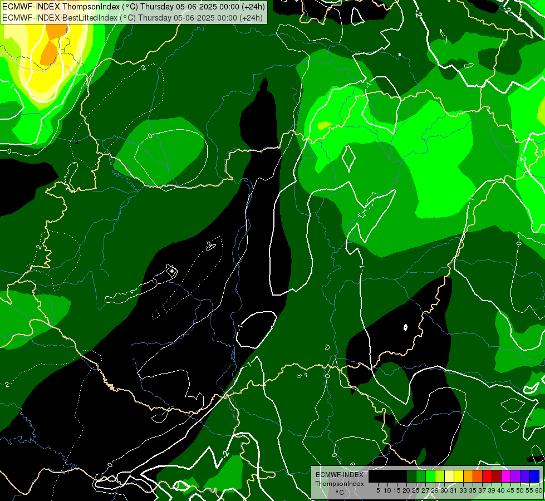Click the legend tick value 10
This screenshot has width=545, height=501.
click(x=387, y=490)
